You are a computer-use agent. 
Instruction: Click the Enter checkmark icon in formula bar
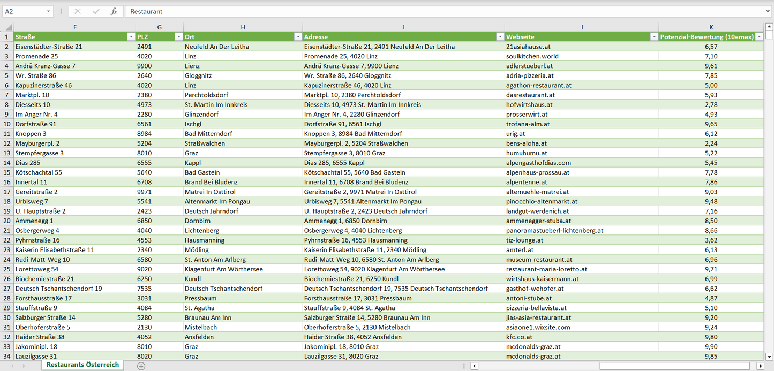click(x=96, y=11)
